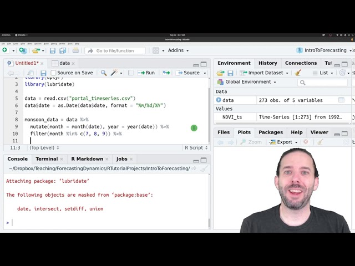Switch to the R Markdown tab
Viewport: 355px width, 266px height.
(87, 159)
